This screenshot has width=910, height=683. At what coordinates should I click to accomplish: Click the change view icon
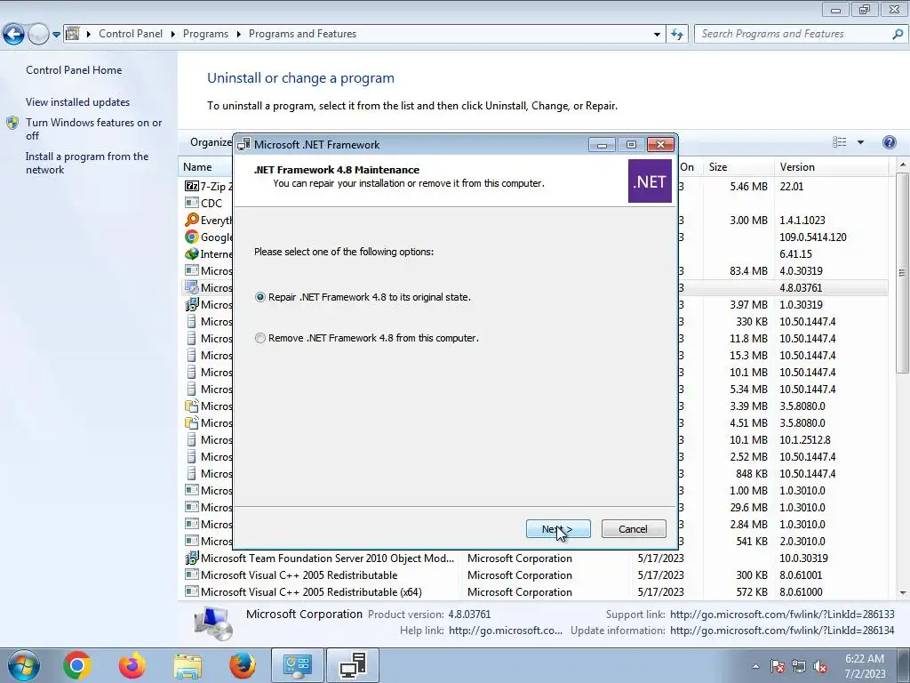click(839, 142)
